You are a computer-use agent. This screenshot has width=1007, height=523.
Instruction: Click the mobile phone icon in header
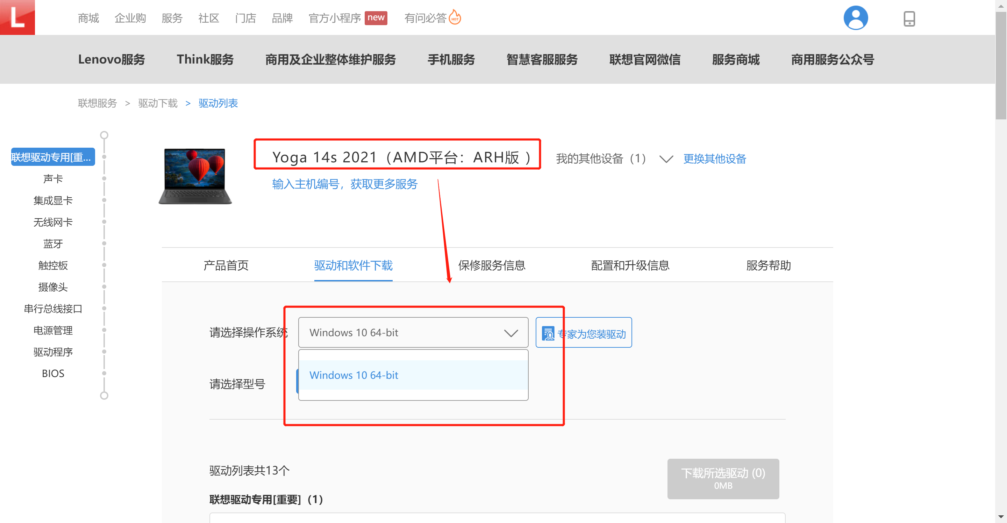pos(909,19)
